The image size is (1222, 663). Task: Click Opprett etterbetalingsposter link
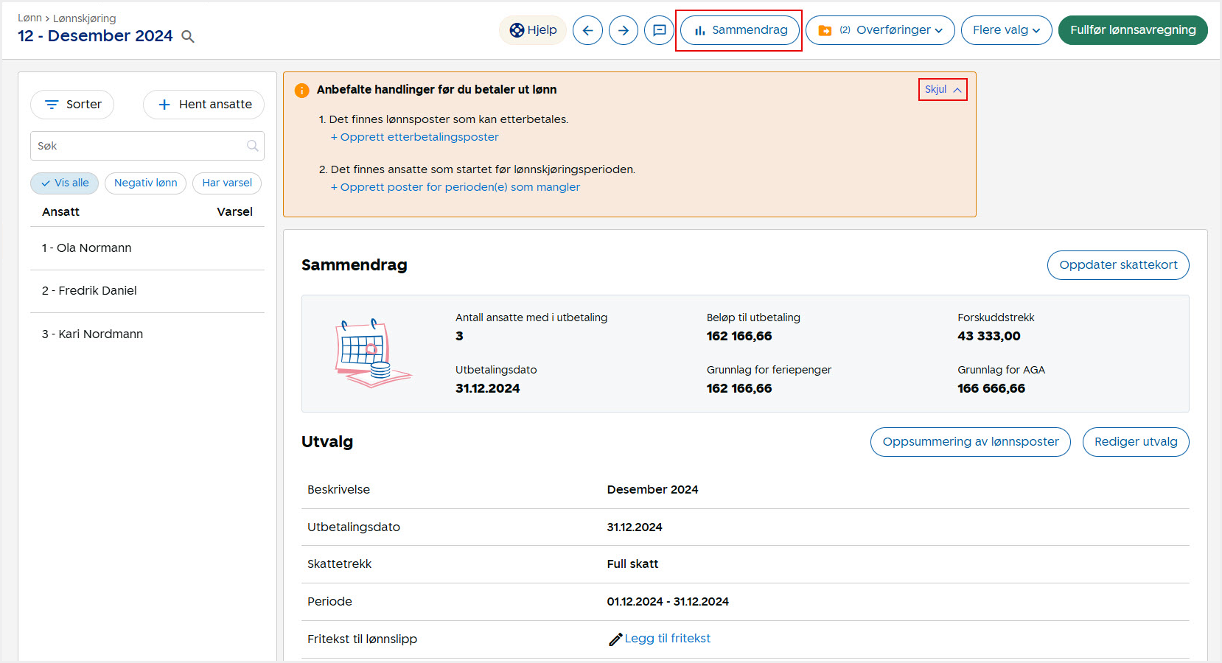point(415,137)
